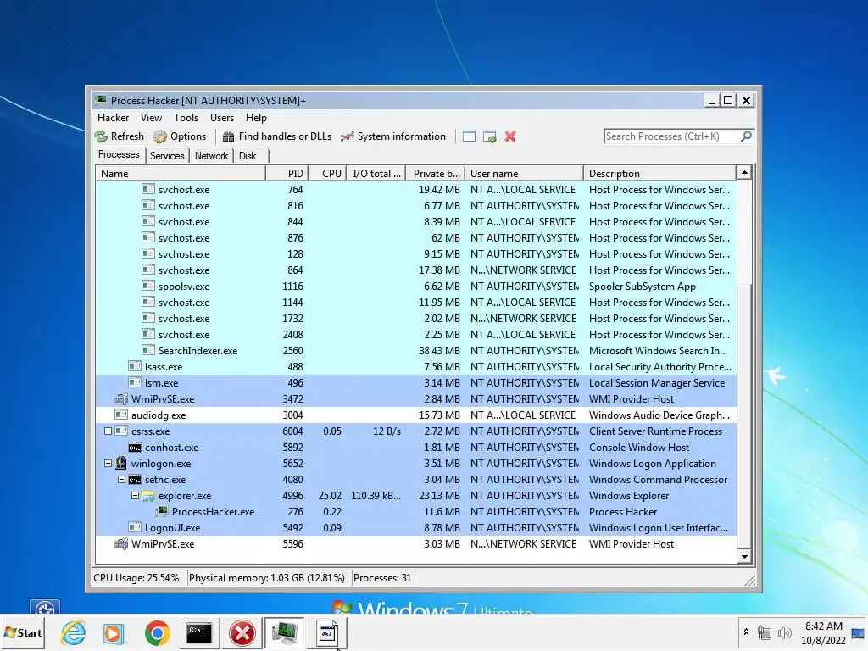The height and width of the screenshot is (651, 868).
Task: Open System information graph icon
Action: click(347, 136)
